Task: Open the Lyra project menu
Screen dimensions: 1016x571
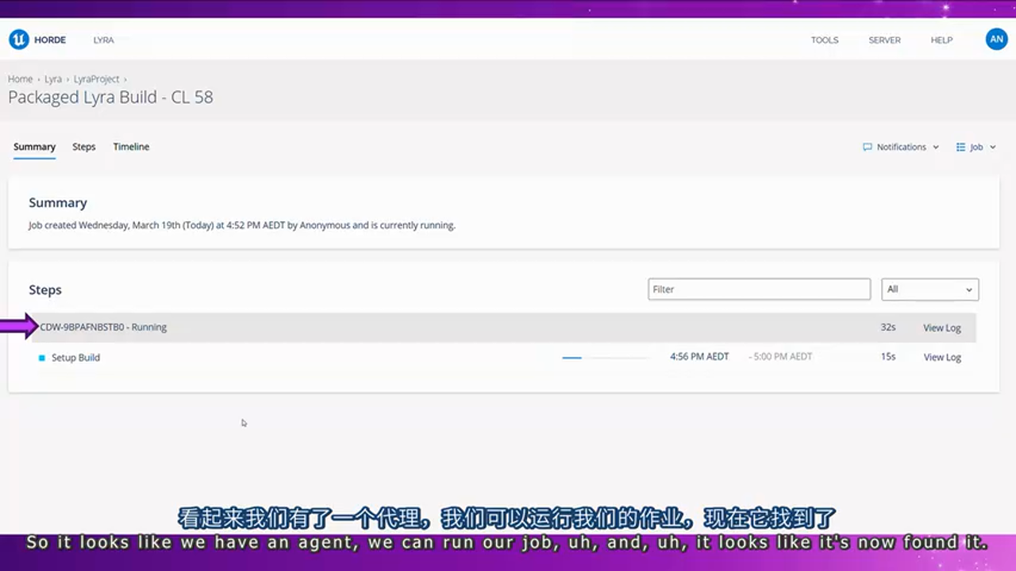Action: [x=103, y=40]
